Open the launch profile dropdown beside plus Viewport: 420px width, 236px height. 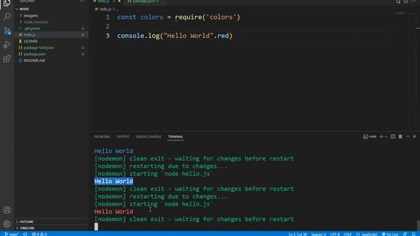[x=387, y=136]
